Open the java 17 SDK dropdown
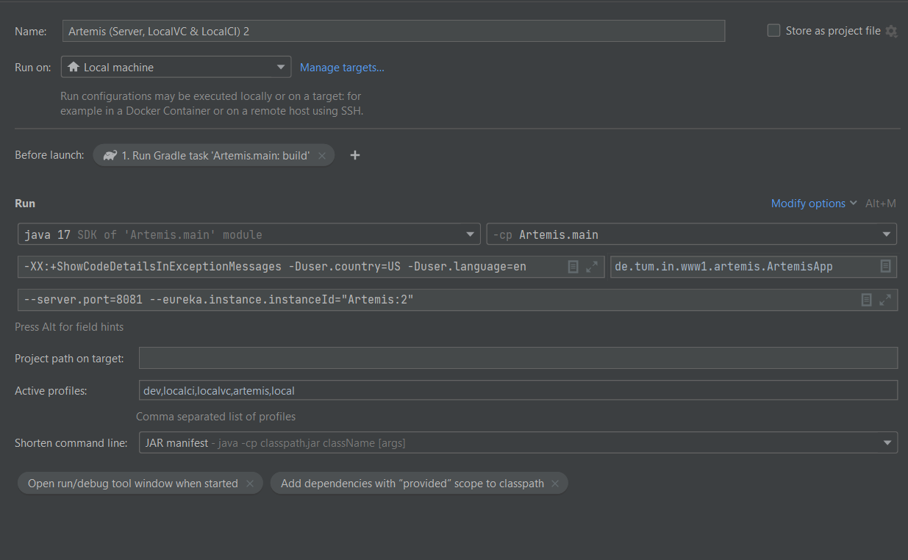Image resolution: width=908 pixels, height=560 pixels. point(470,234)
